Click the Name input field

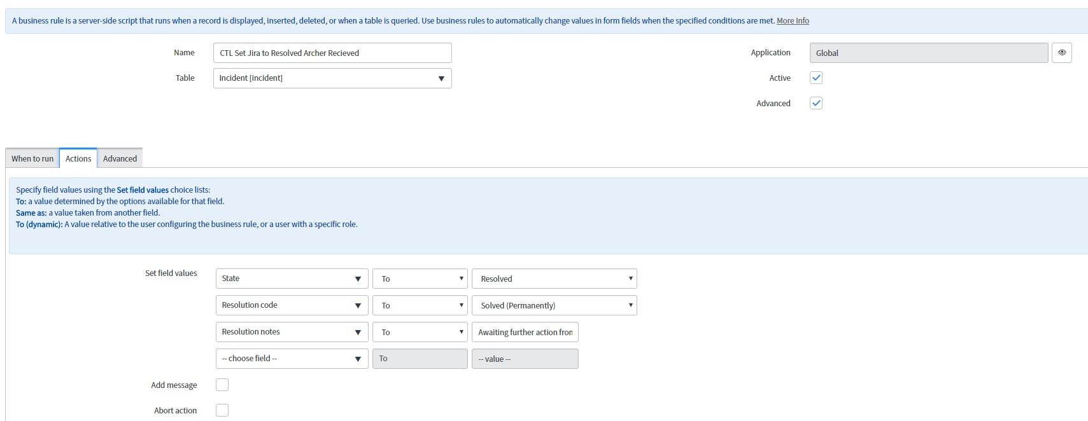pos(332,53)
